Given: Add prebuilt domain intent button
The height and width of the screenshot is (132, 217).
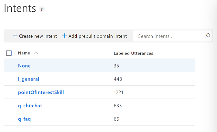Looking at the screenshot, I should coord(94,36).
